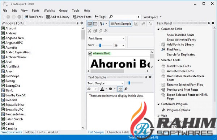Click the Paste icon in viewer toolbar
This screenshot has width=217, height=140.
101,31
